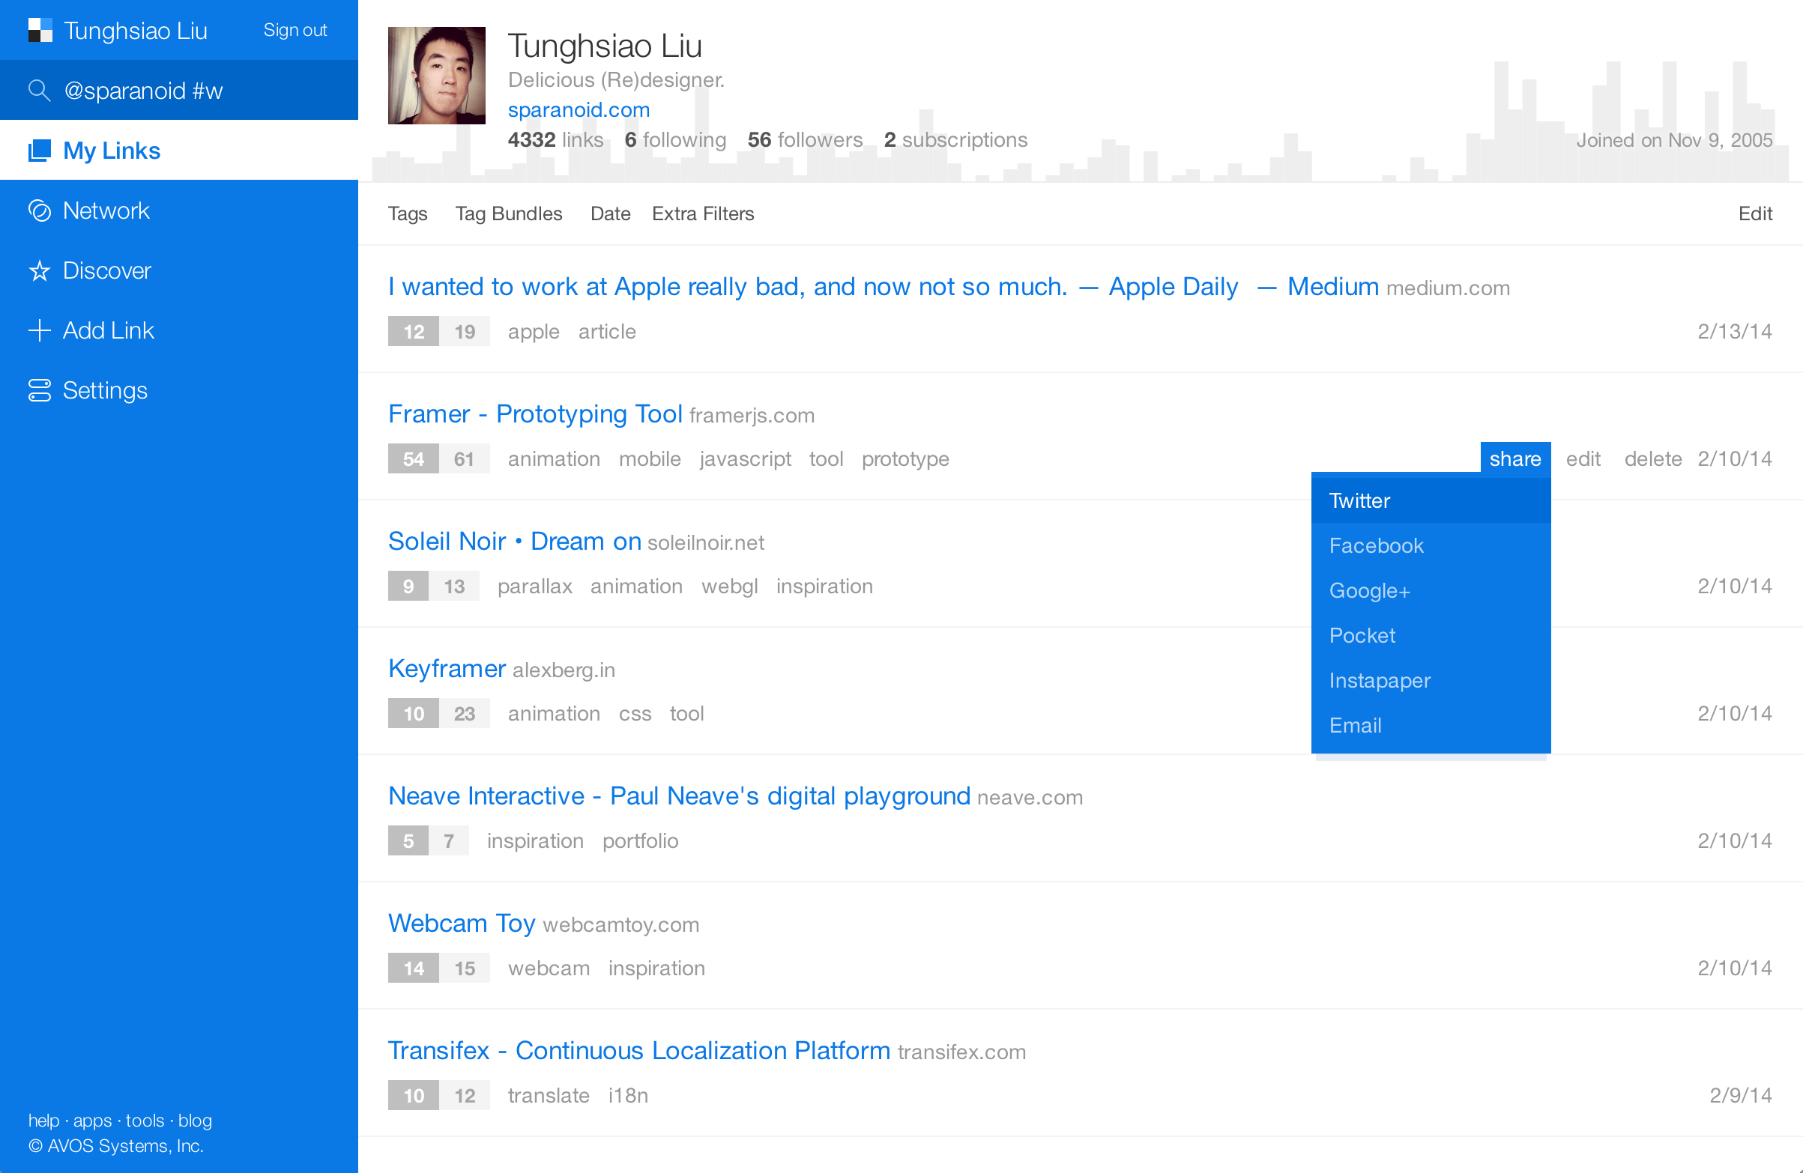The width and height of the screenshot is (1803, 1173).
Task: Expand the Tag Bundles filter
Action: click(508, 214)
